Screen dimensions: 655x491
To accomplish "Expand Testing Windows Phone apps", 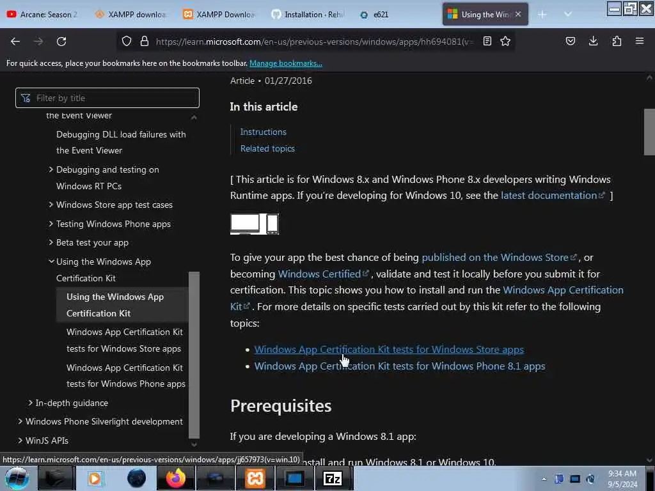I will pyautogui.click(x=51, y=224).
